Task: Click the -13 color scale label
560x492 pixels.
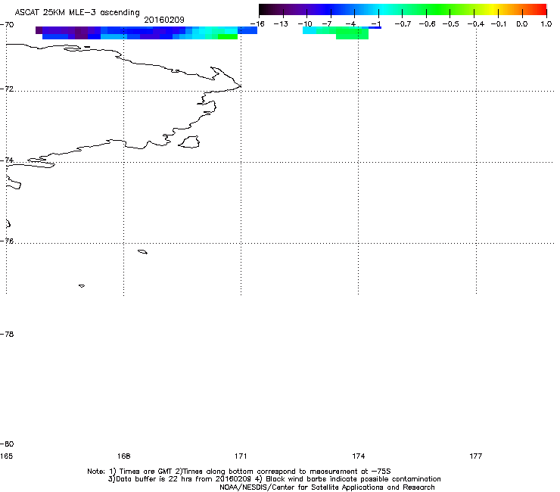Action: [x=281, y=24]
